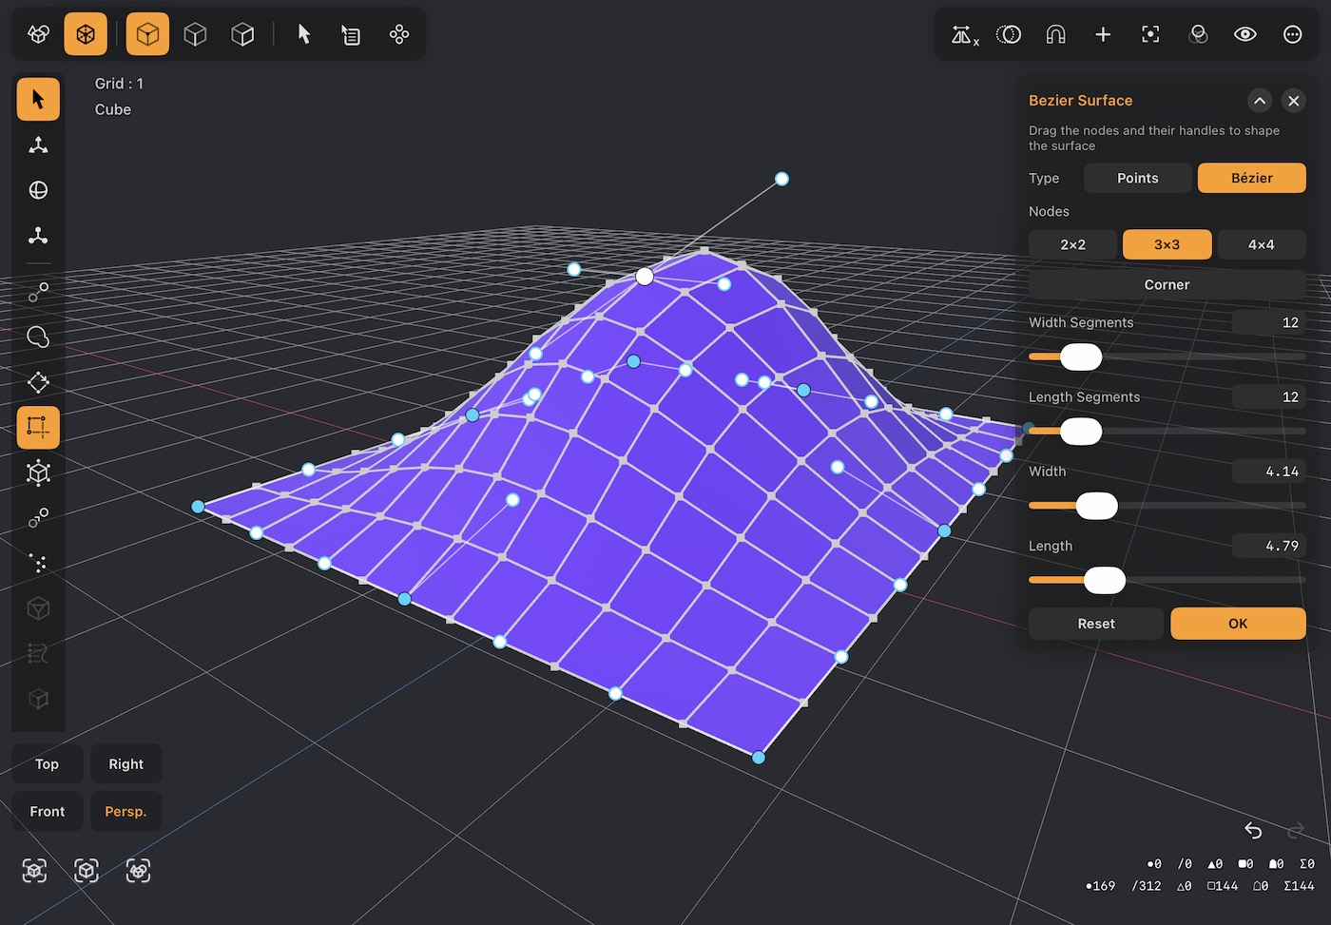Open the more options ellipsis menu

1293,34
